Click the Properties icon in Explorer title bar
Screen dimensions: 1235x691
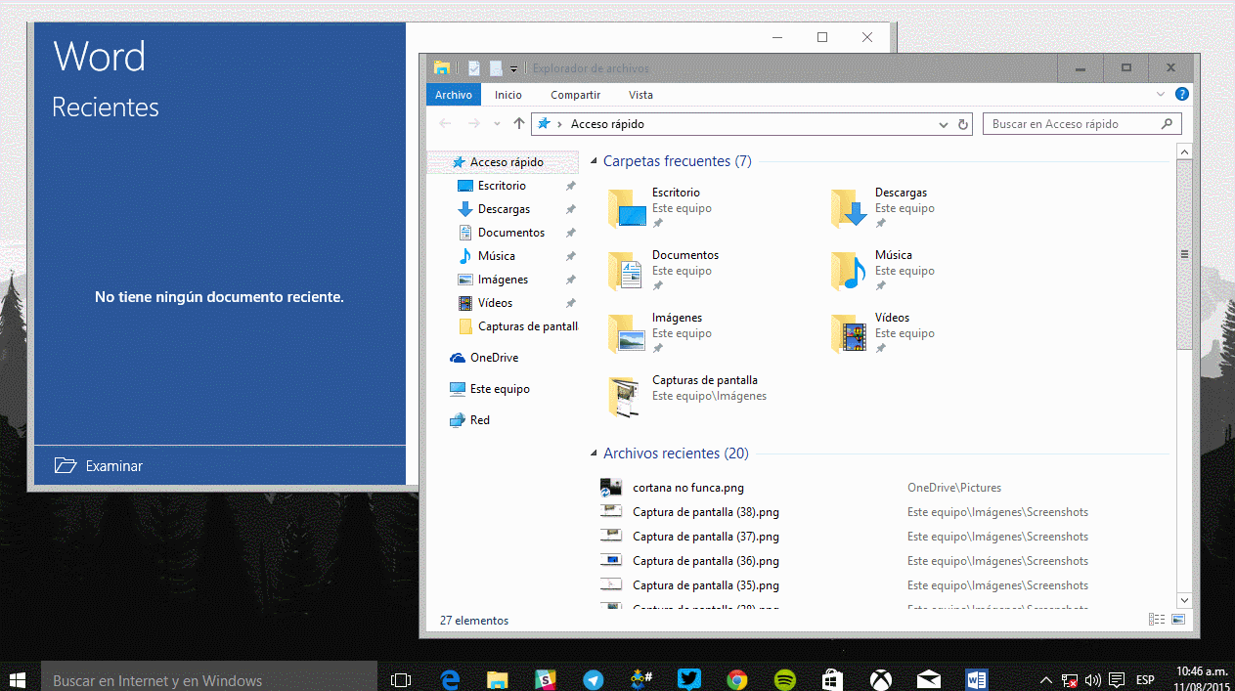pyautogui.click(x=474, y=67)
